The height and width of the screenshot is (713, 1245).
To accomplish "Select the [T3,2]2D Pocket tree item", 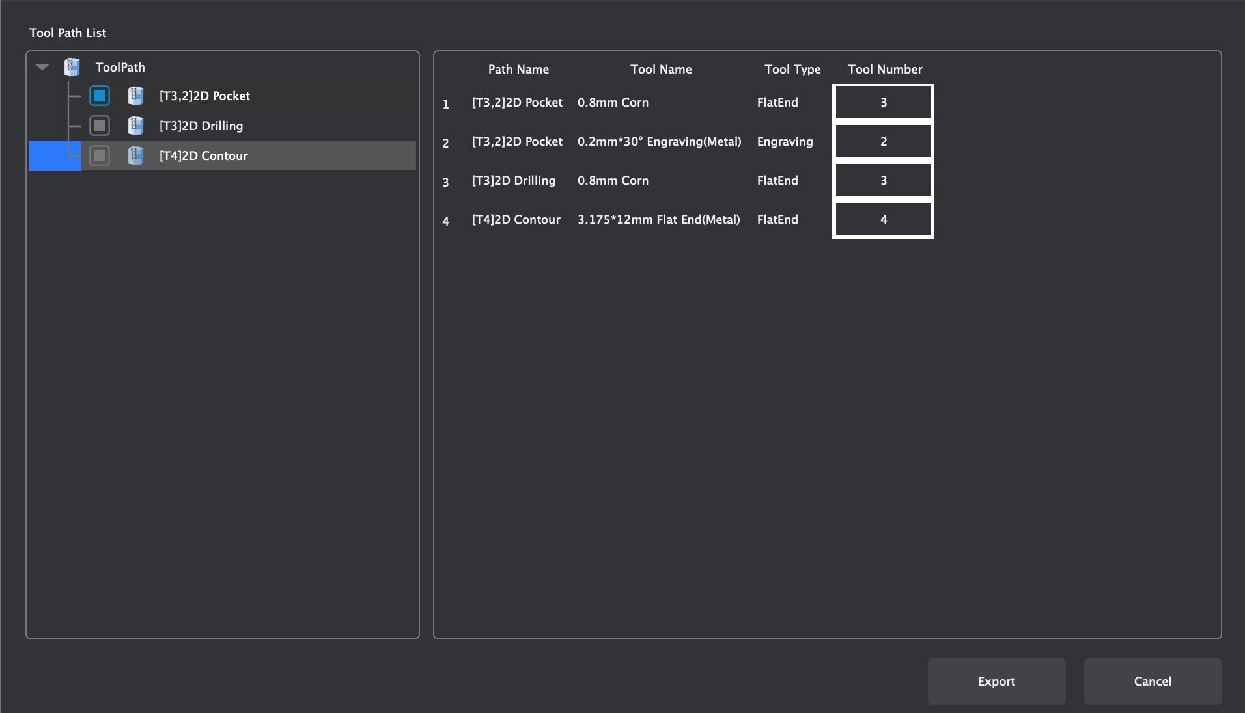I will 203,95.
